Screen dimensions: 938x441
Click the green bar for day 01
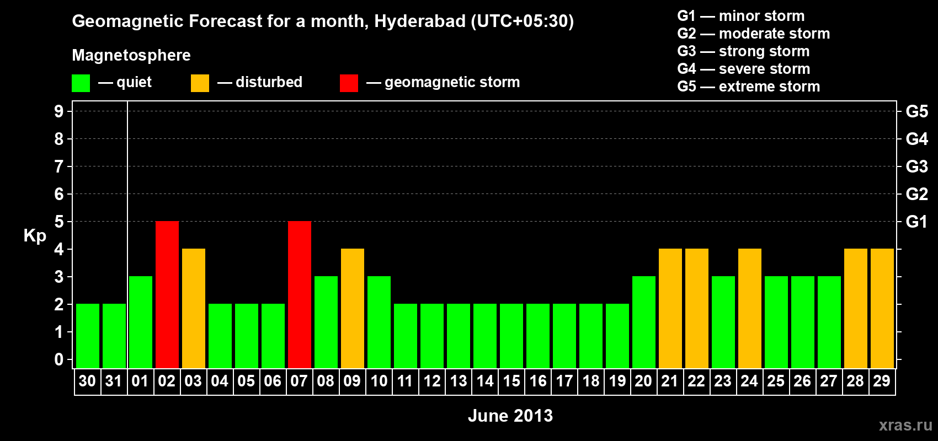point(141,322)
